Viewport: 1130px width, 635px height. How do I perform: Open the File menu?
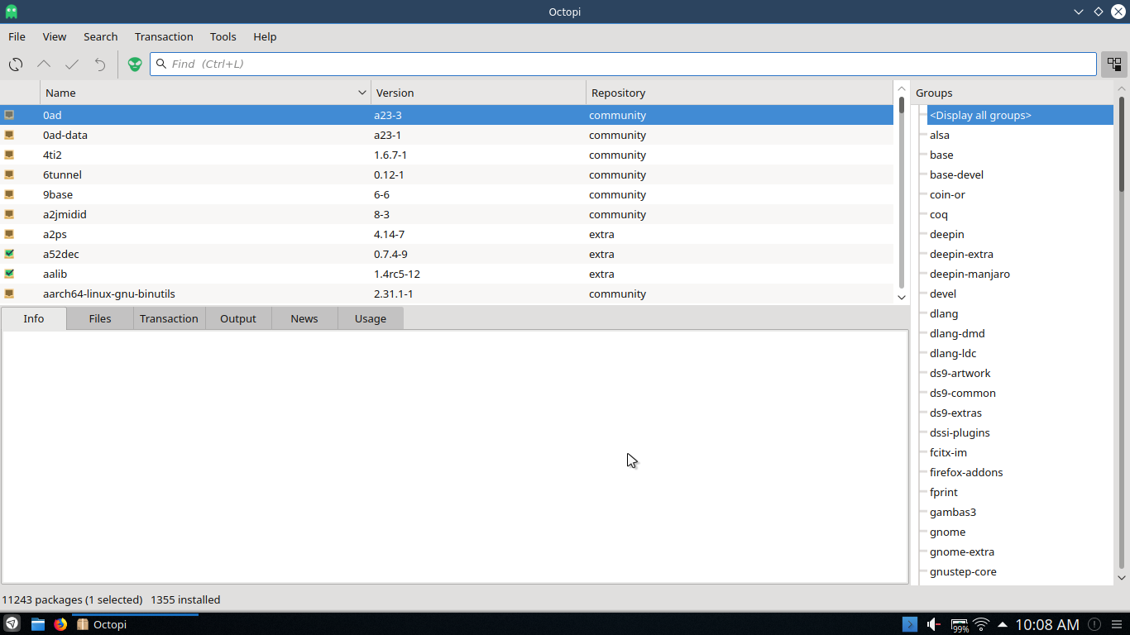coord(17,36)
